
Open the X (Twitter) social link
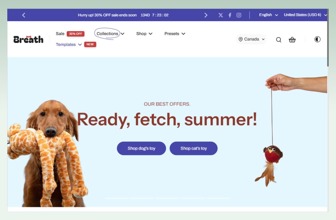coord(221,15)
